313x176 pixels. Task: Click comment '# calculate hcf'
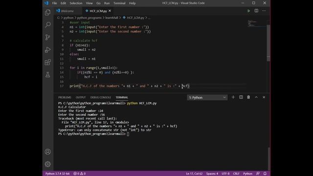click(84, 41)
